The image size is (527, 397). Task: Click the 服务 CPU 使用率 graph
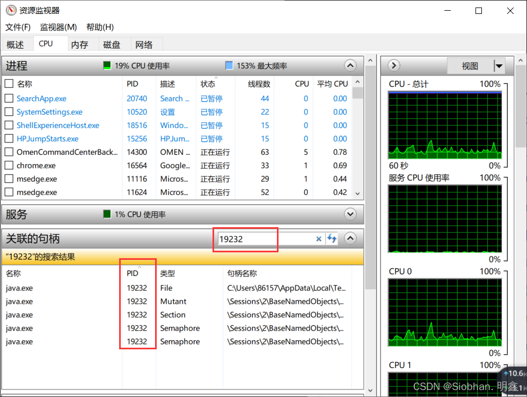point(445,219)
